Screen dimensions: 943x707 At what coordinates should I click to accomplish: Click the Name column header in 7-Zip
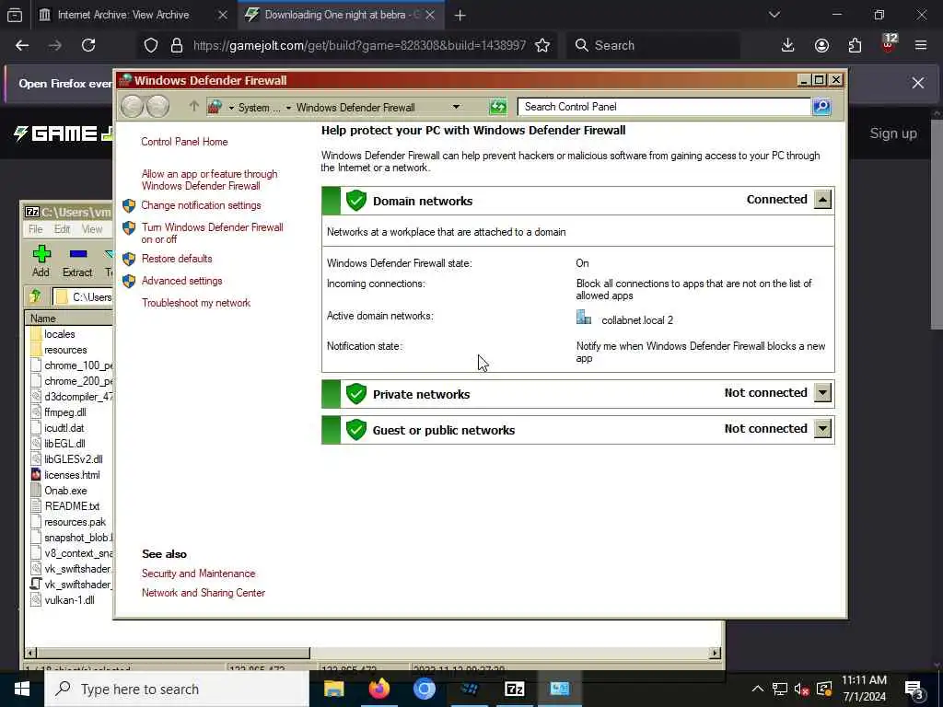69,319
